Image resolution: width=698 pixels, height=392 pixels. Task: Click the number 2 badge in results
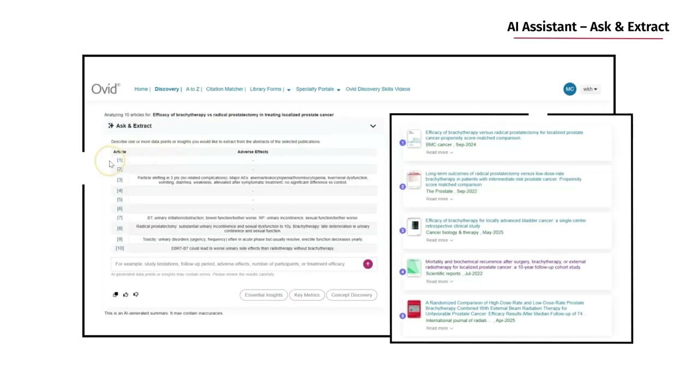click(x=402, y=187)
